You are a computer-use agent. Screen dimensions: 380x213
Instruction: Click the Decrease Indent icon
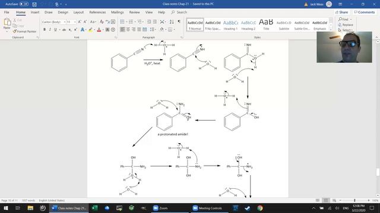(x=149, y=22)
